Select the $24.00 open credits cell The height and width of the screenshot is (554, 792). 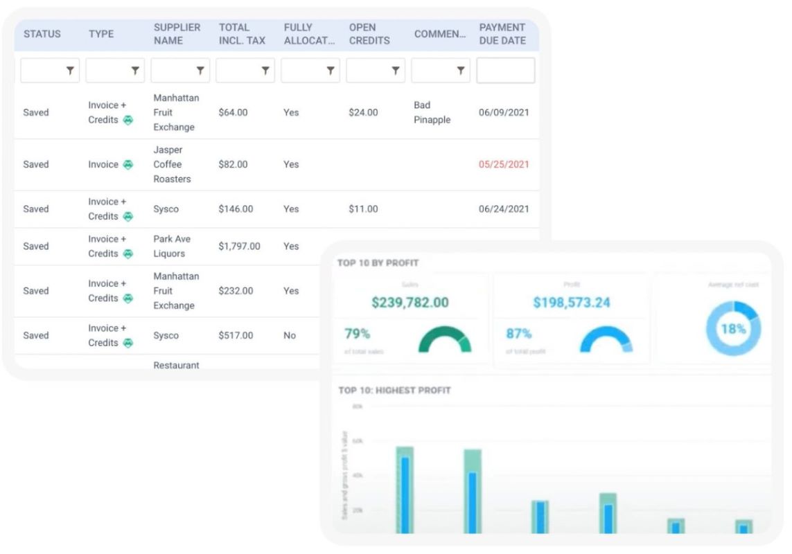363,113
